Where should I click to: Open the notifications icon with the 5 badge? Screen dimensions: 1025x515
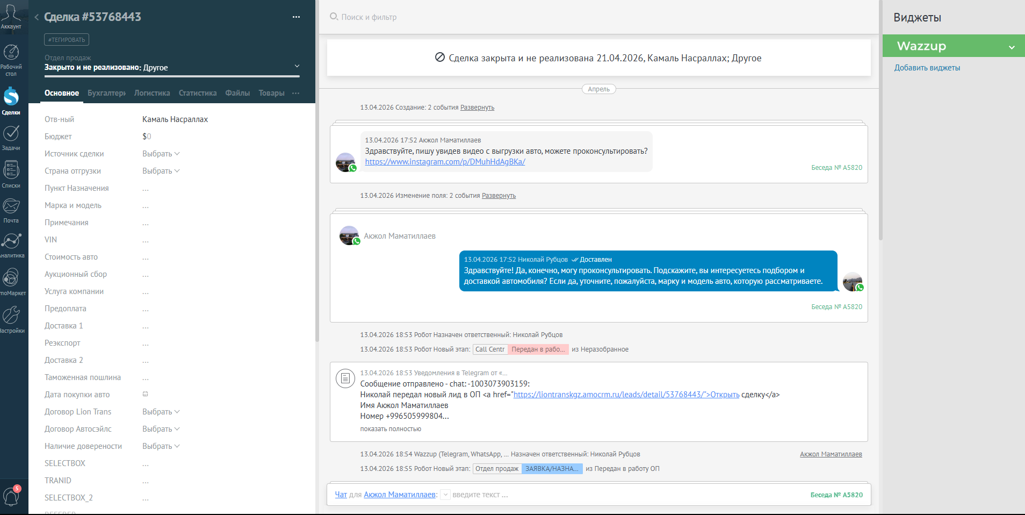(11, 495)
